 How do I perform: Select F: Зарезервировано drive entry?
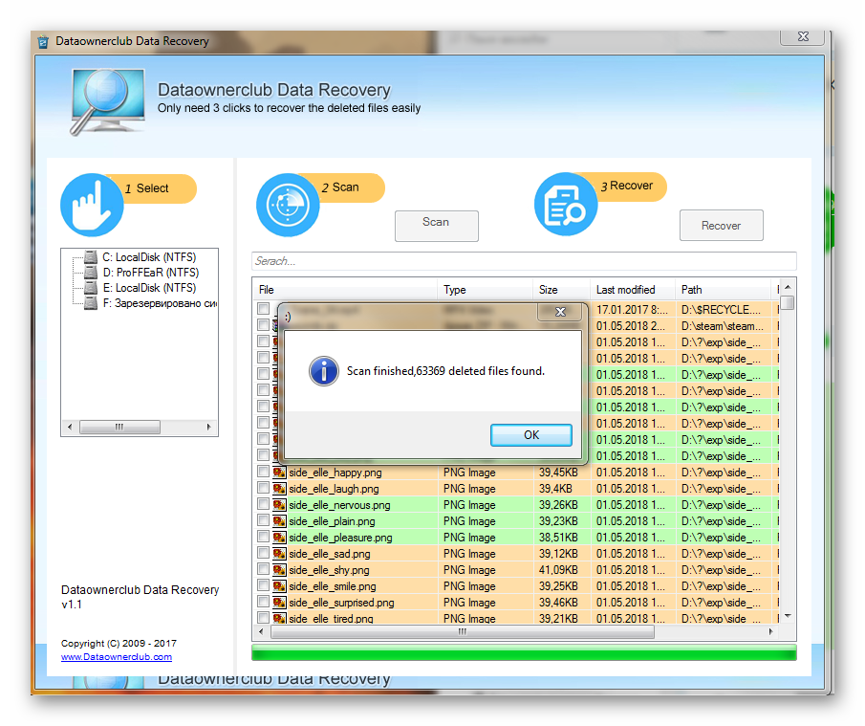click(160, 303)
